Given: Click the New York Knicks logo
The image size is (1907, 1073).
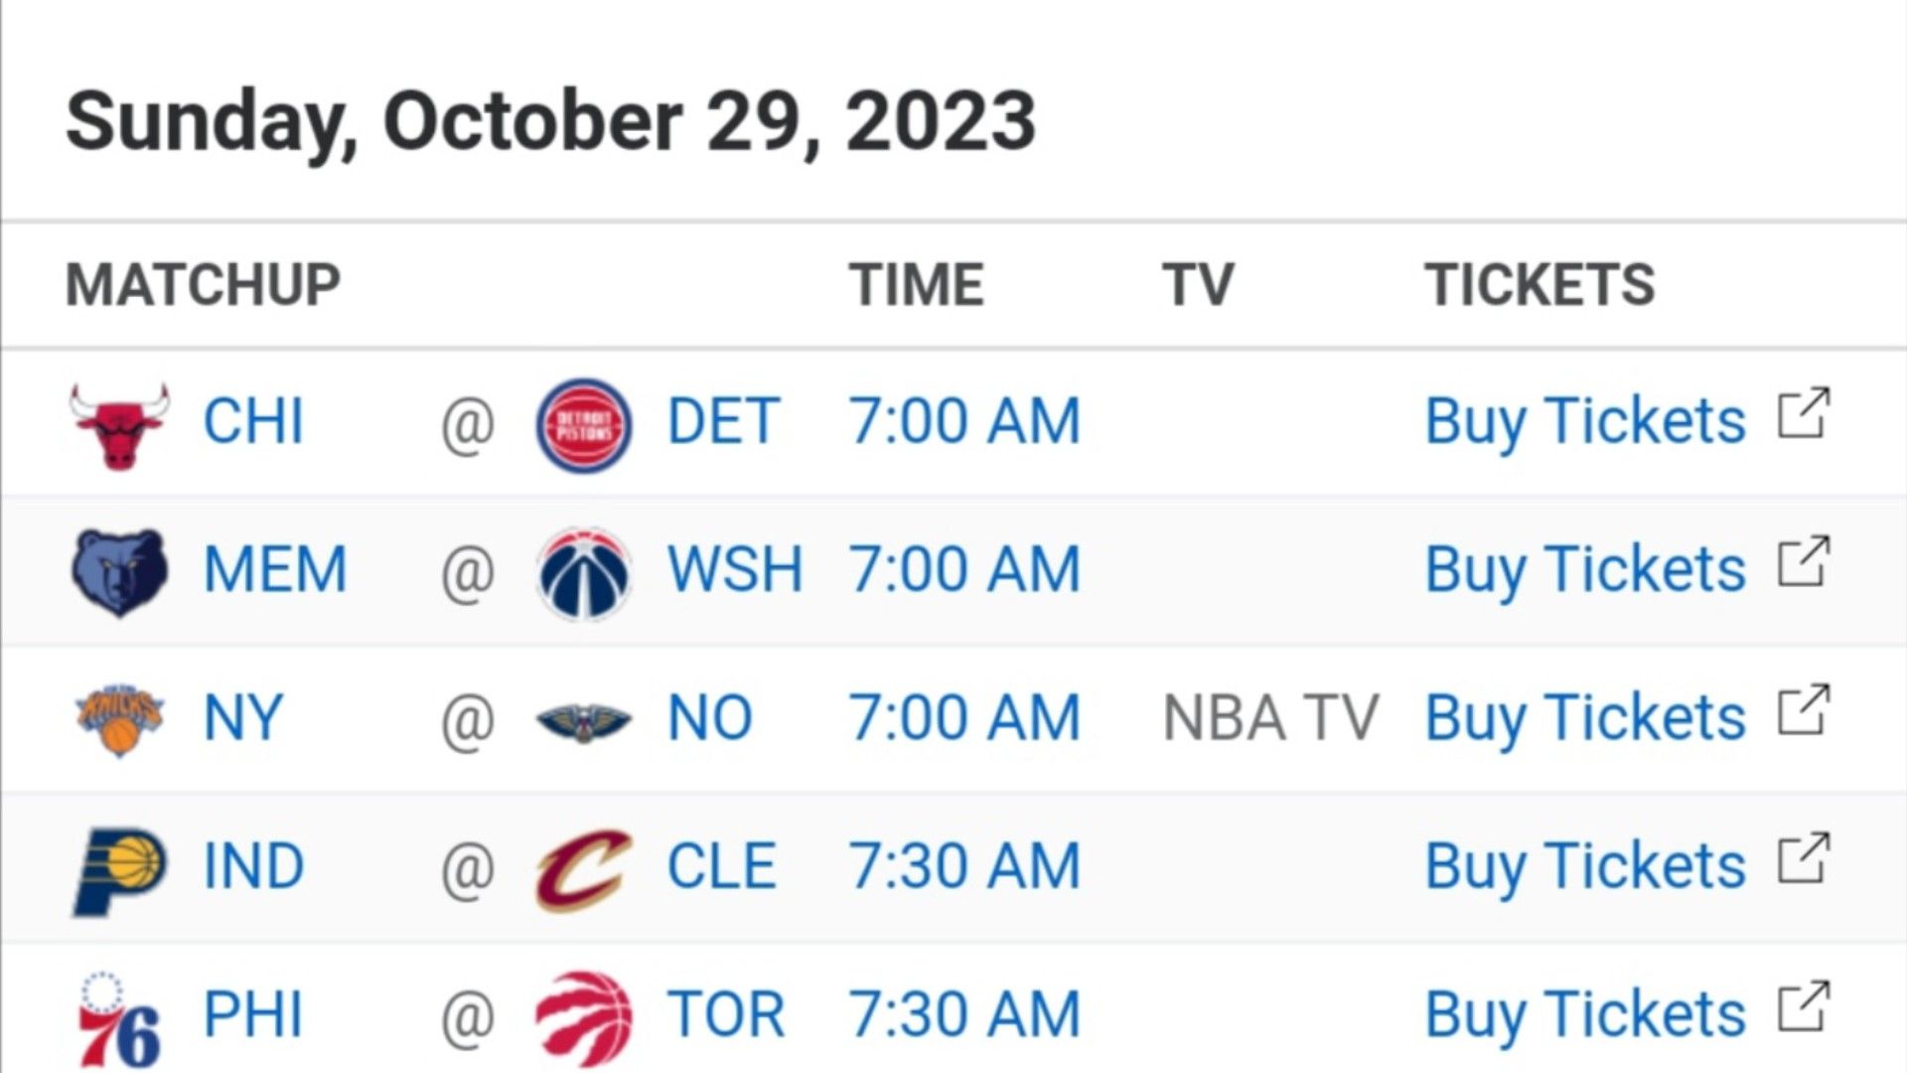Looking at the screenshot, I should click(x=119, y=719).
